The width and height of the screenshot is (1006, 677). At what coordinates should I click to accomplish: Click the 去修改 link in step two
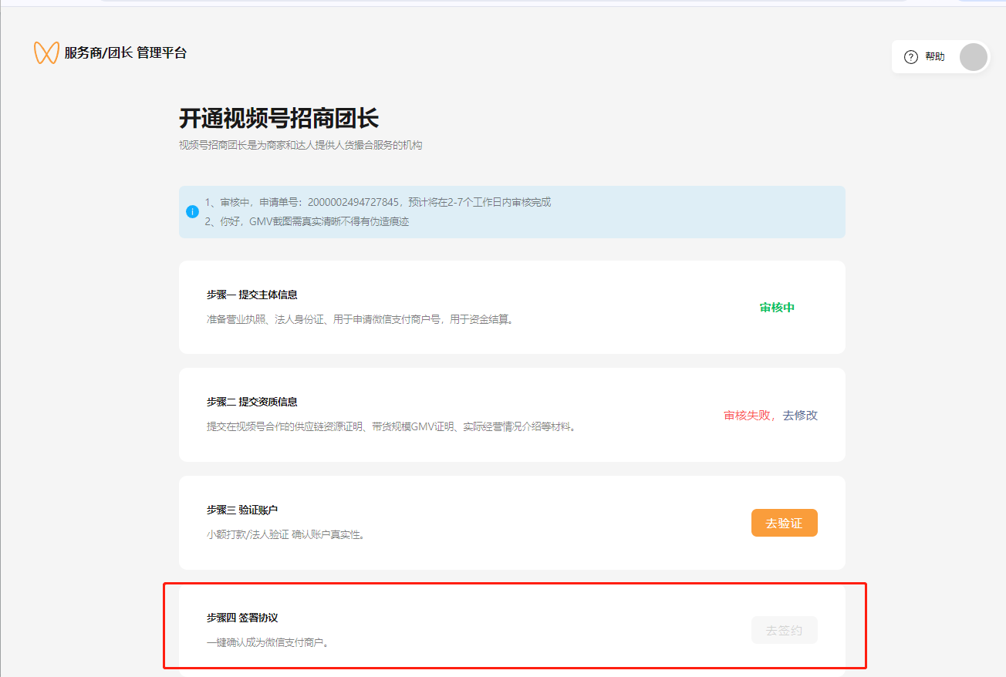(x=800, y=415)
